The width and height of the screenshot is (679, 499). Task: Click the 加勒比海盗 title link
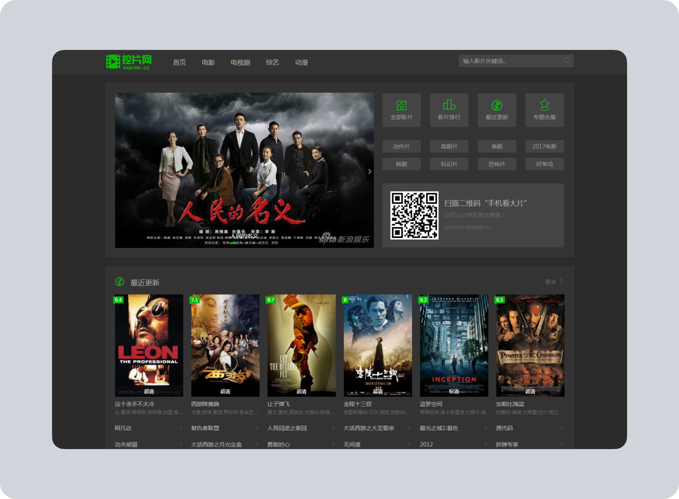click(x=510, y=404)
